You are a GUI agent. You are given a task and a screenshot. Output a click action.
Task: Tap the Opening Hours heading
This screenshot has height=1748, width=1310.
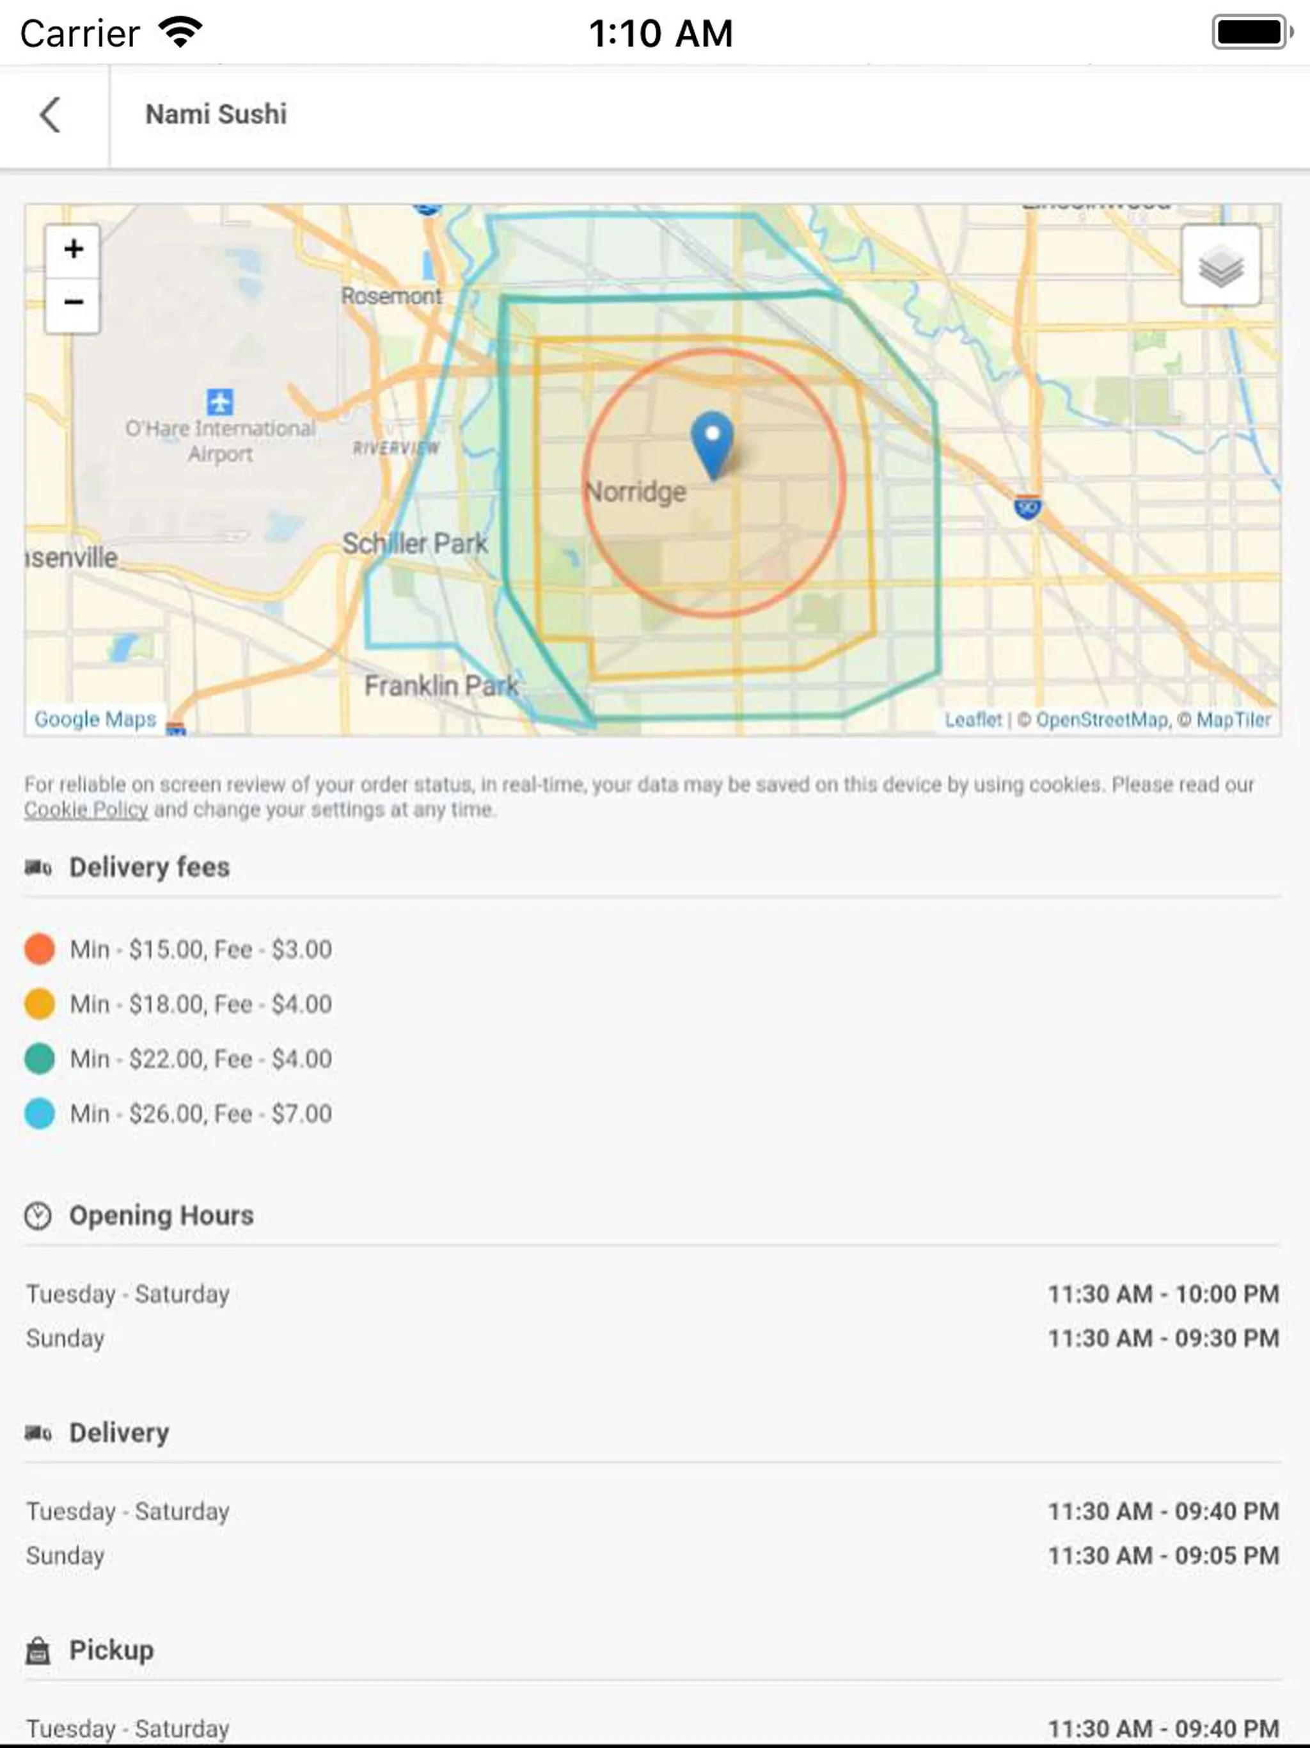pos(161,1216)
